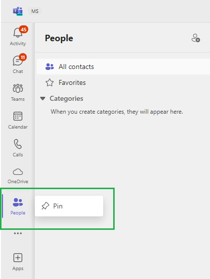
Task: Add a new contact via person-plus icon
Action: [196, 38]
